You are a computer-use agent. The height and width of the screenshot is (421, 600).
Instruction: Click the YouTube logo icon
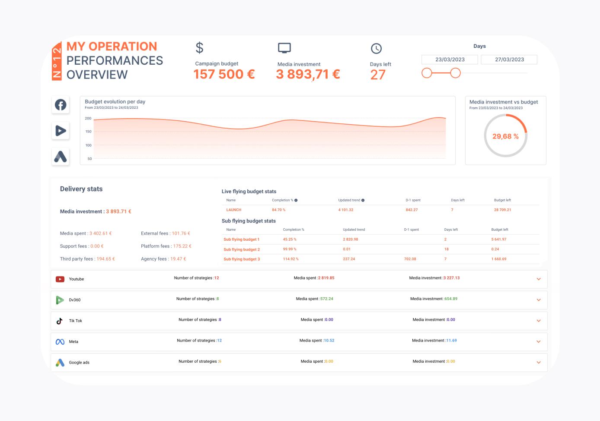(x=60, y=279)
